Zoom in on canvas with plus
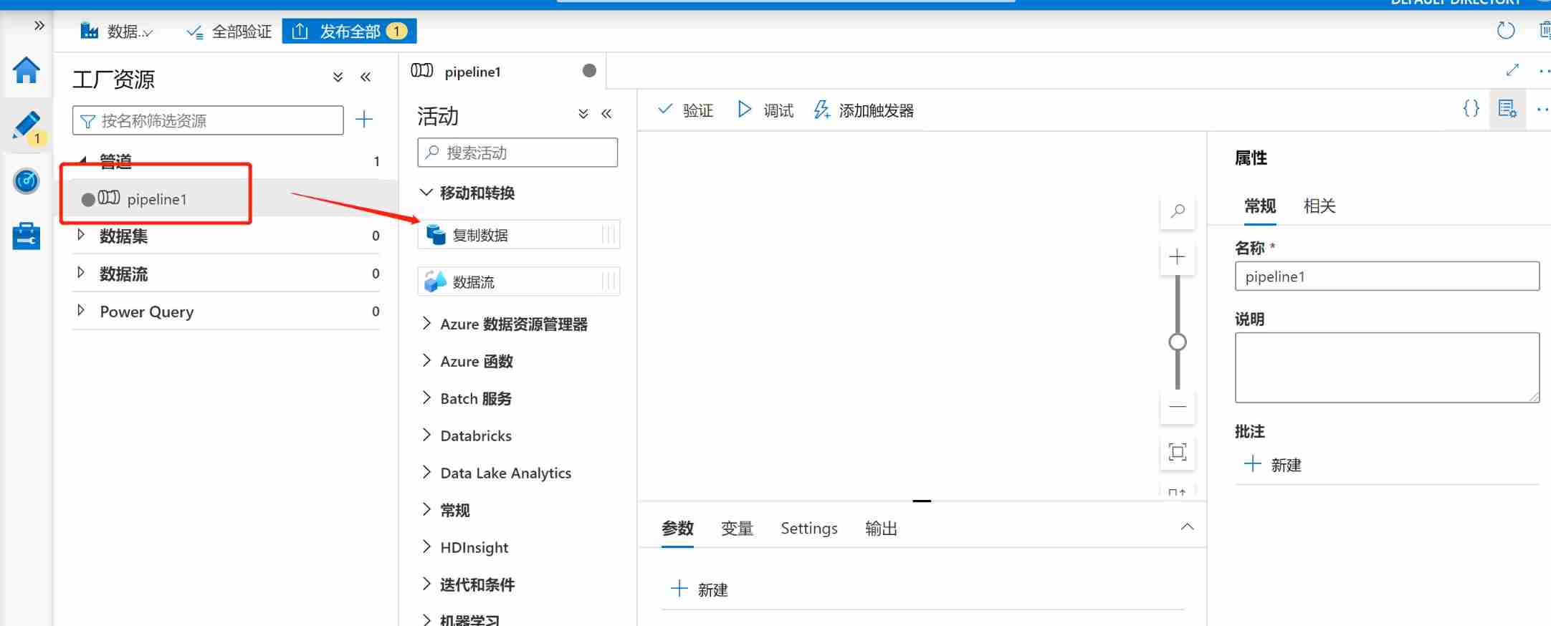The image size is (1551, 626). (1177, 257)
